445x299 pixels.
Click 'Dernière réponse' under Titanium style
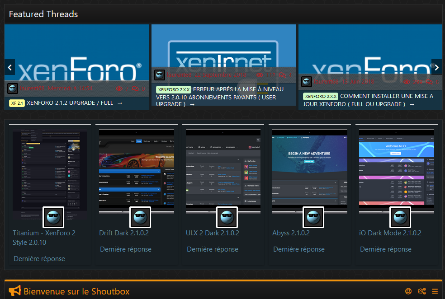click(x=39, y=259)
